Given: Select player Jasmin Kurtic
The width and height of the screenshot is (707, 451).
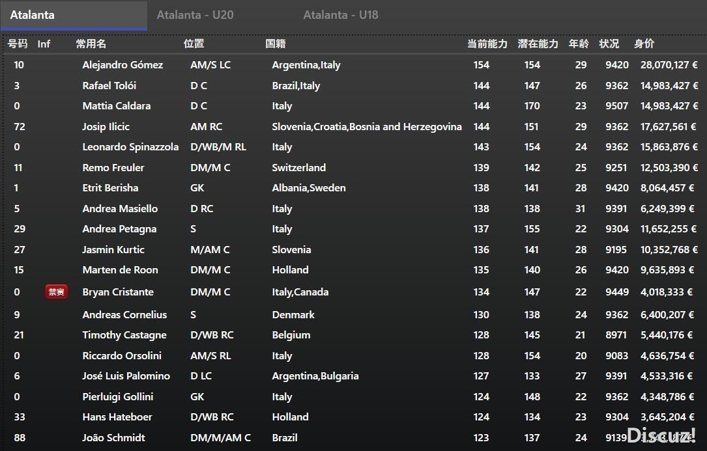Looking at the screenshot, I should [x=113, y=250].
